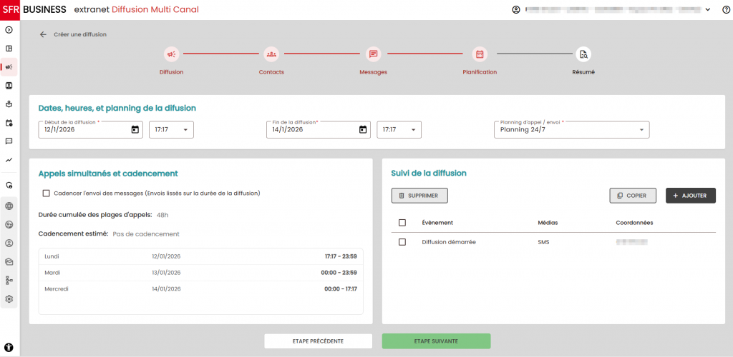733x357 pixels.
Task: Open the Planning 24/7 dropdown
Action: click(x=571, y=130)
